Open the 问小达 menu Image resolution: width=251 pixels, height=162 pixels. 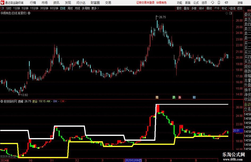(81, 3)
